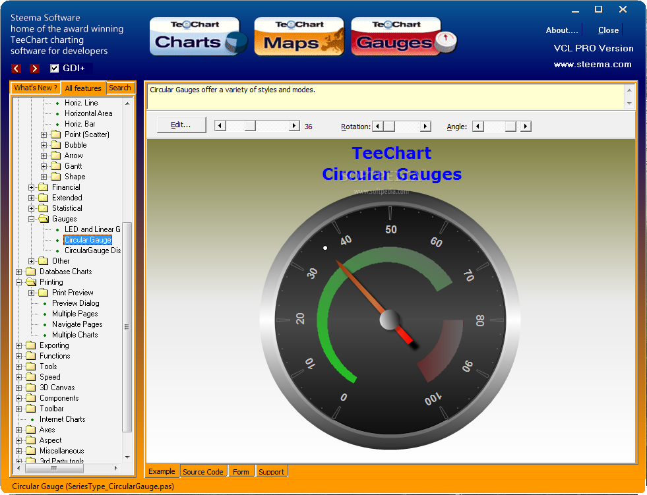Screen dimensions: 647x495
Task: Expand the Arrow folder
Action: pyautogui.click(x=44, y=156)
